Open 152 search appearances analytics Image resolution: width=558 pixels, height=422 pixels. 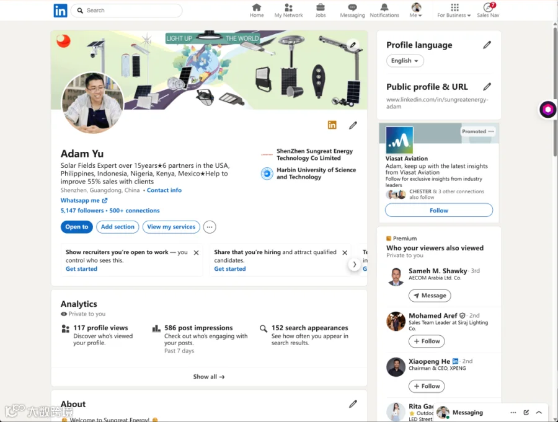point(309,328)
